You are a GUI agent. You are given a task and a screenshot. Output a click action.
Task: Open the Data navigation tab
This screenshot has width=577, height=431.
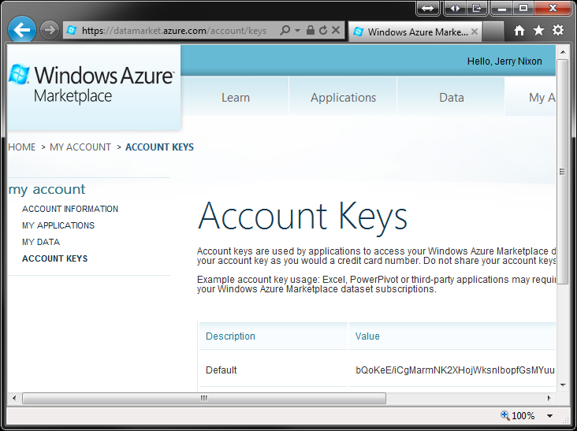tap(452, 98)
